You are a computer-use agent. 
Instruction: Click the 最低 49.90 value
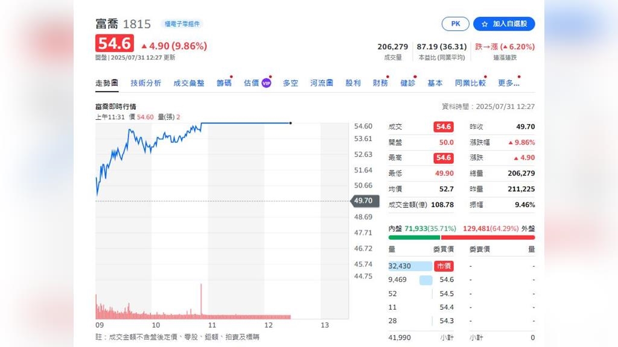click(444, 173)
